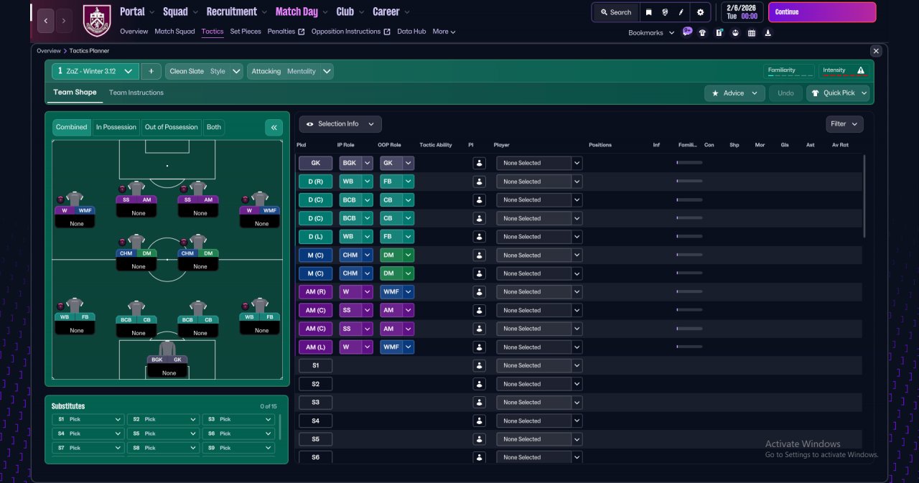
Task: Click the pencil edit icon in top toolbar
Action: point(681,12)
